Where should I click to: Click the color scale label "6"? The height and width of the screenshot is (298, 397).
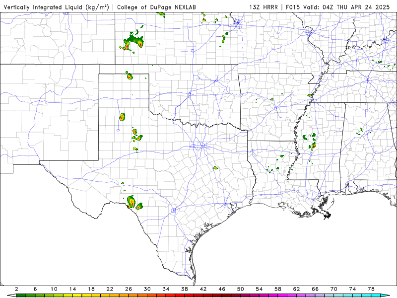35,289
